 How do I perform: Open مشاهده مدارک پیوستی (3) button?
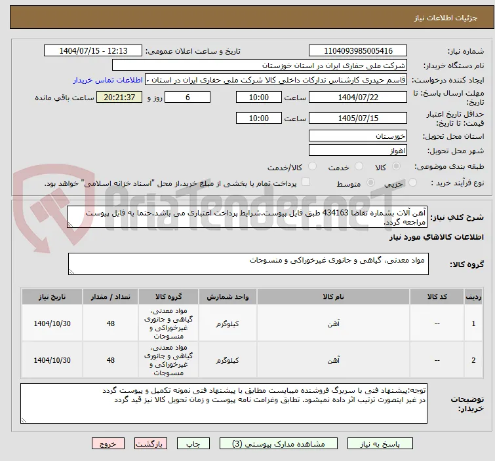(x=279, y=444)
